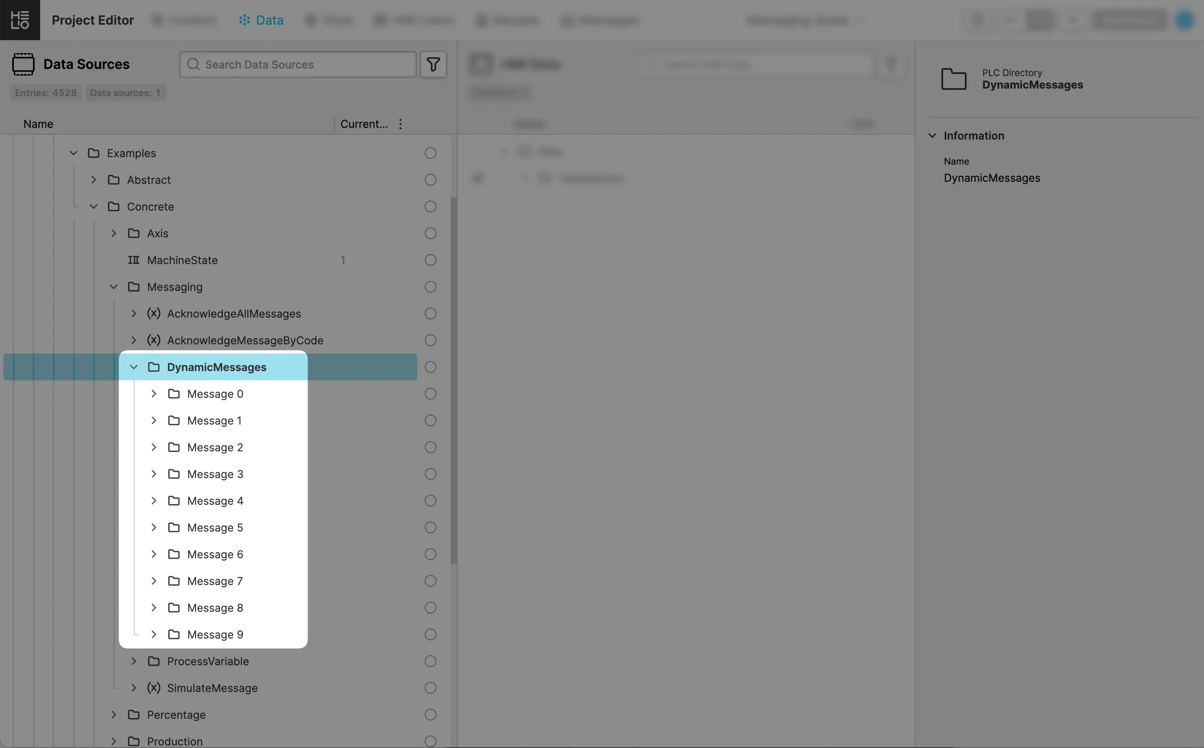The width and height of the screenshot is (1204, 748).
Task: Click the Message 4 folder icon
Action: pos(173,501)
